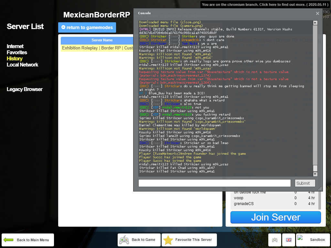
Task: Click the yellow star Favourite icon
Action: pos(168,240)
